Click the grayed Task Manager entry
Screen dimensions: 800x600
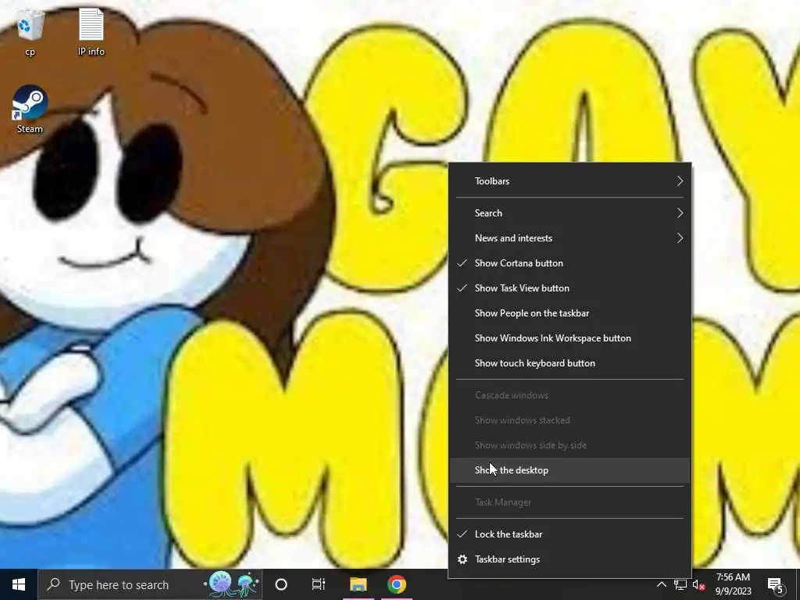[570, 502]
